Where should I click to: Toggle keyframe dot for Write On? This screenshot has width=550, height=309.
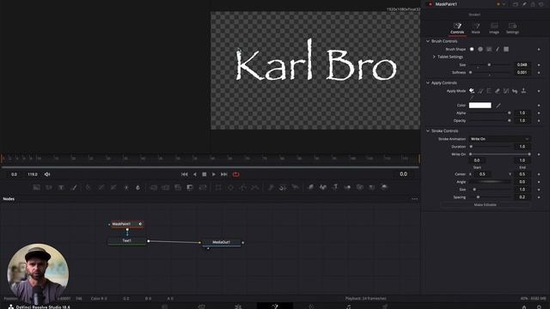pyautogui.click(x=539, y=154)
